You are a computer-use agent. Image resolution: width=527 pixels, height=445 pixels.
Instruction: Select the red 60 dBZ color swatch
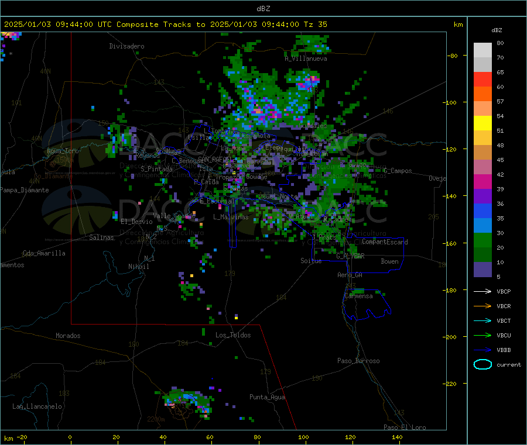coord(482,80)
